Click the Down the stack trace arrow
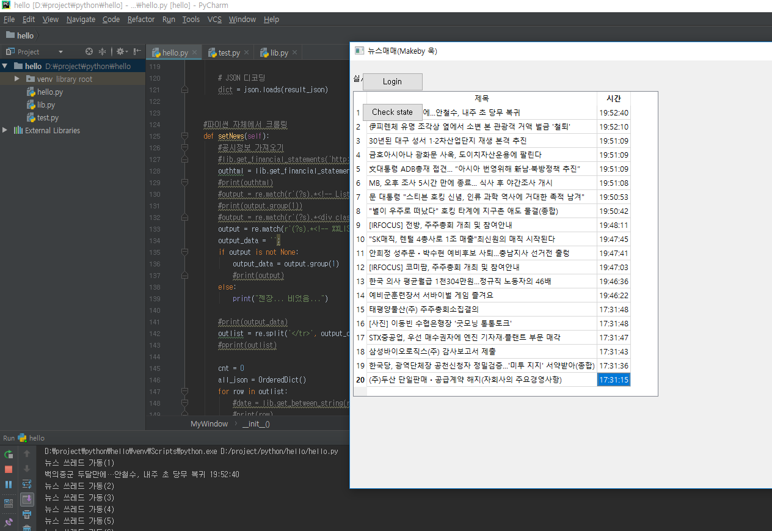772x531 pixels. tap(27, 469)
